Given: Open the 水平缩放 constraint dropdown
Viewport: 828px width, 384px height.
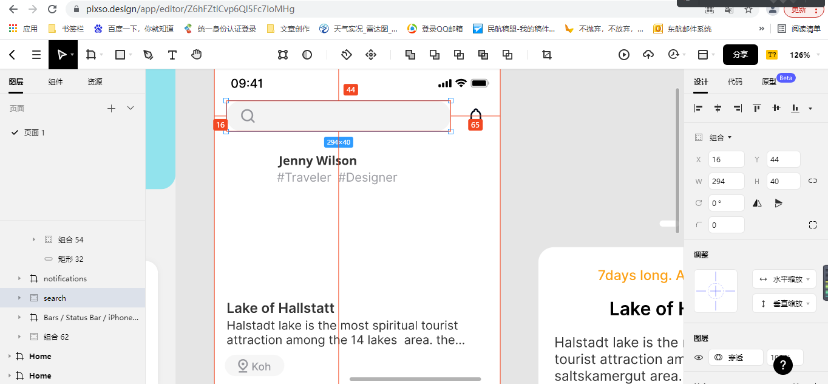Looking at the screenshot, I should click(784, 279).
